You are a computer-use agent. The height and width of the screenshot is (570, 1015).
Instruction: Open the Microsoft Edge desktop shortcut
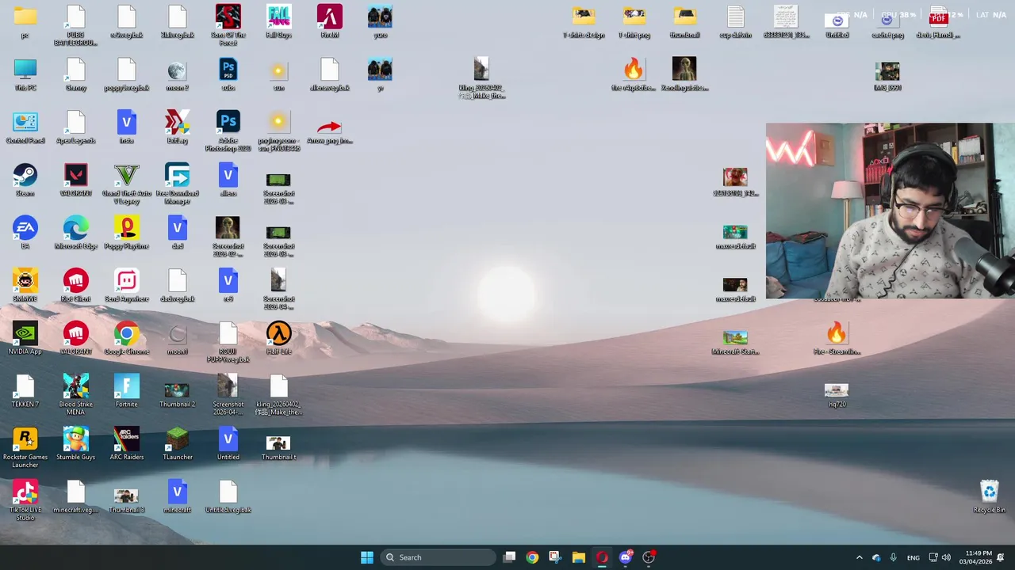tap(76, 234)
